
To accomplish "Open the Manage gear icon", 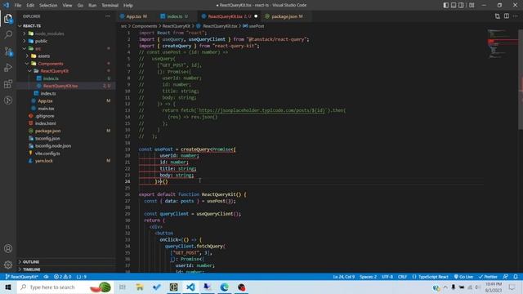I will click(x=8, y=265).
